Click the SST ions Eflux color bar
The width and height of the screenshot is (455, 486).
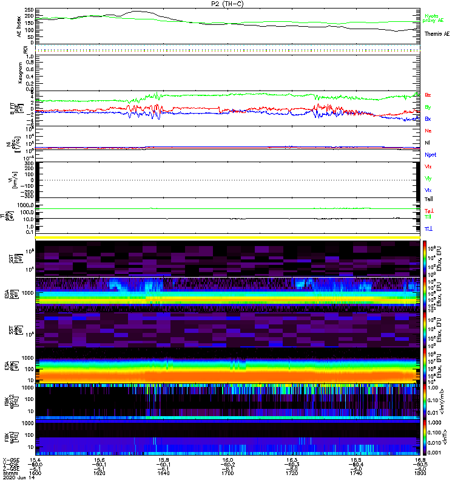click(425, 259)
